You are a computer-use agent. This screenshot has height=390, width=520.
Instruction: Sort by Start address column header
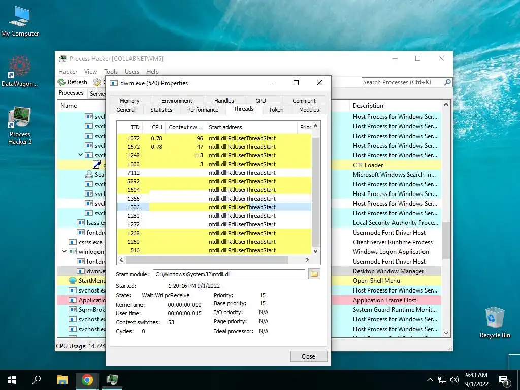point(251,127)
